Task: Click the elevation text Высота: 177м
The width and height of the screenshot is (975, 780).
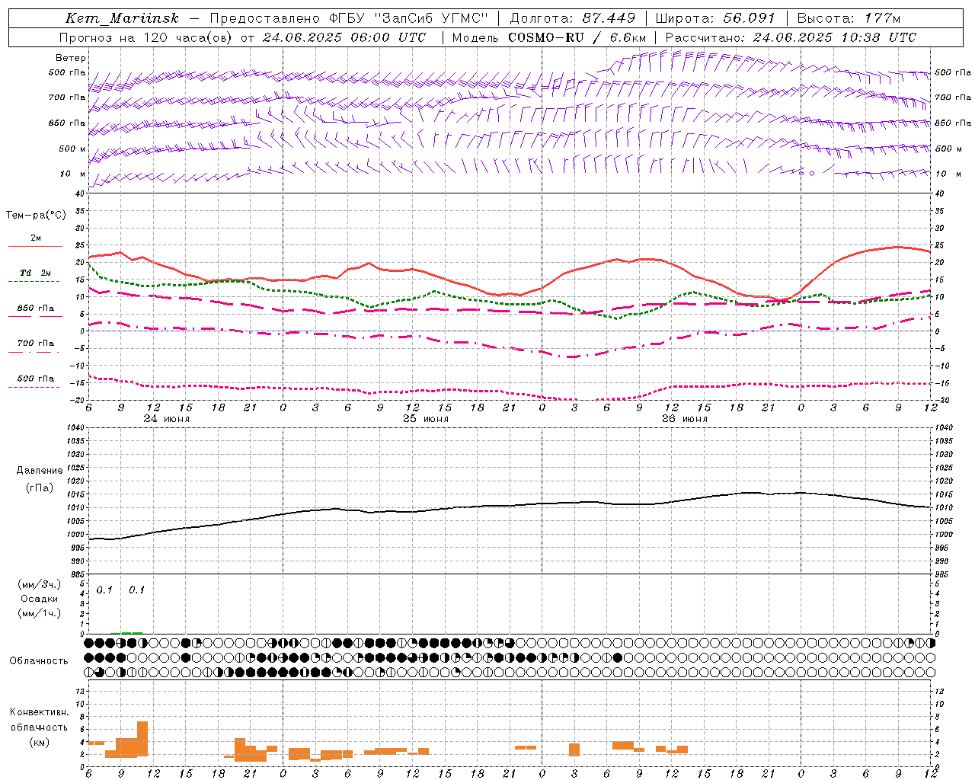Action: tap(849, 18)
